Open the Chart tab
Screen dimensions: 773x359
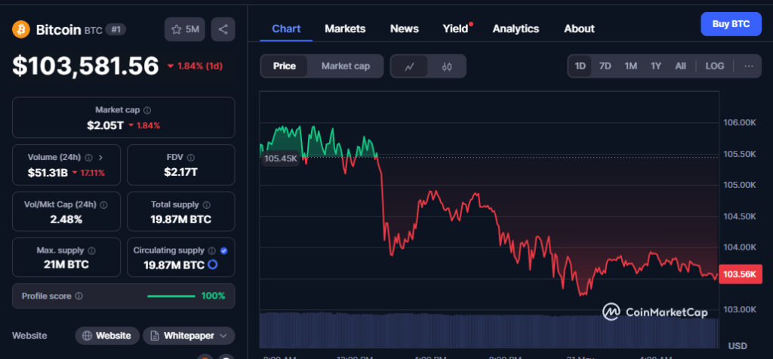point(286,29)
